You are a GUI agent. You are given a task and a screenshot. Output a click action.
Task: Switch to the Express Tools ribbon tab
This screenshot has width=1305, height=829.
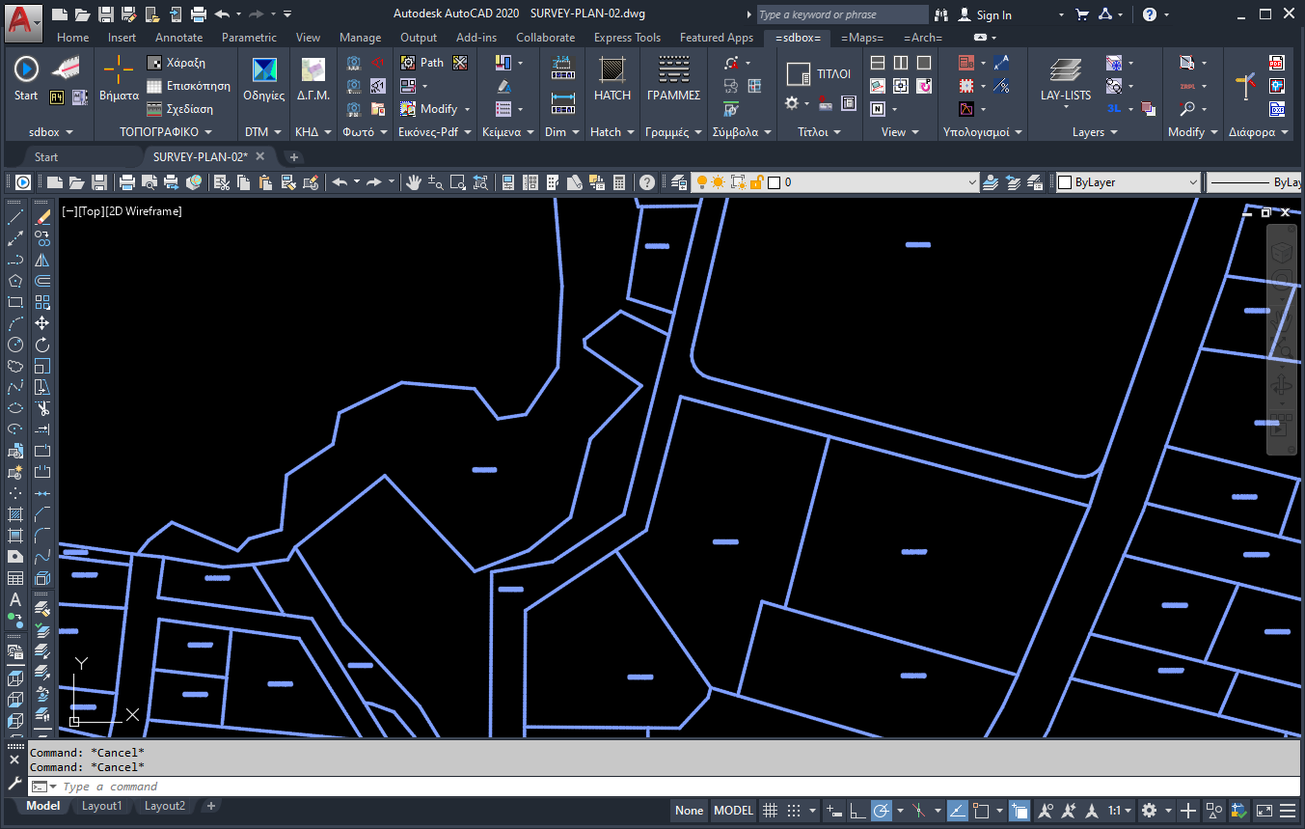(627, 38)
